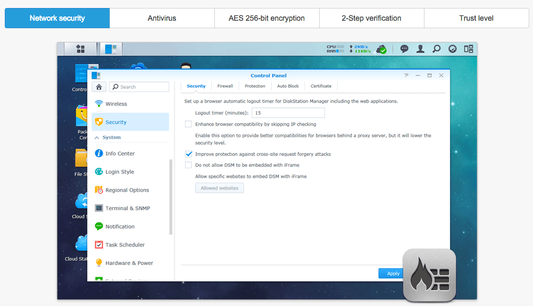Image resolution: width=533 pixels, height=306 pixels.
Task: Click the magnifier search icon in taskbar
Action: pyautogui.click(x=437, y=49)
